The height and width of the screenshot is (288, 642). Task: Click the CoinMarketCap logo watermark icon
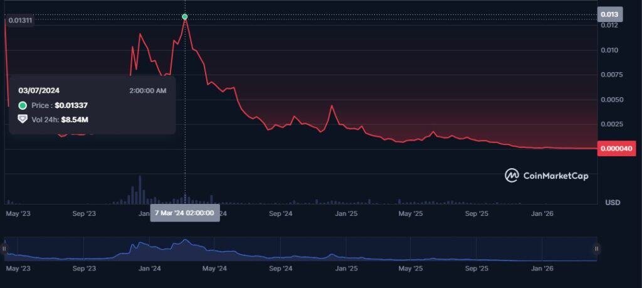click(512, 176)
